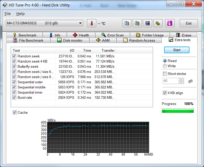Open the Disk monitor tab
The image size is (204, 167).
[70, 40]
